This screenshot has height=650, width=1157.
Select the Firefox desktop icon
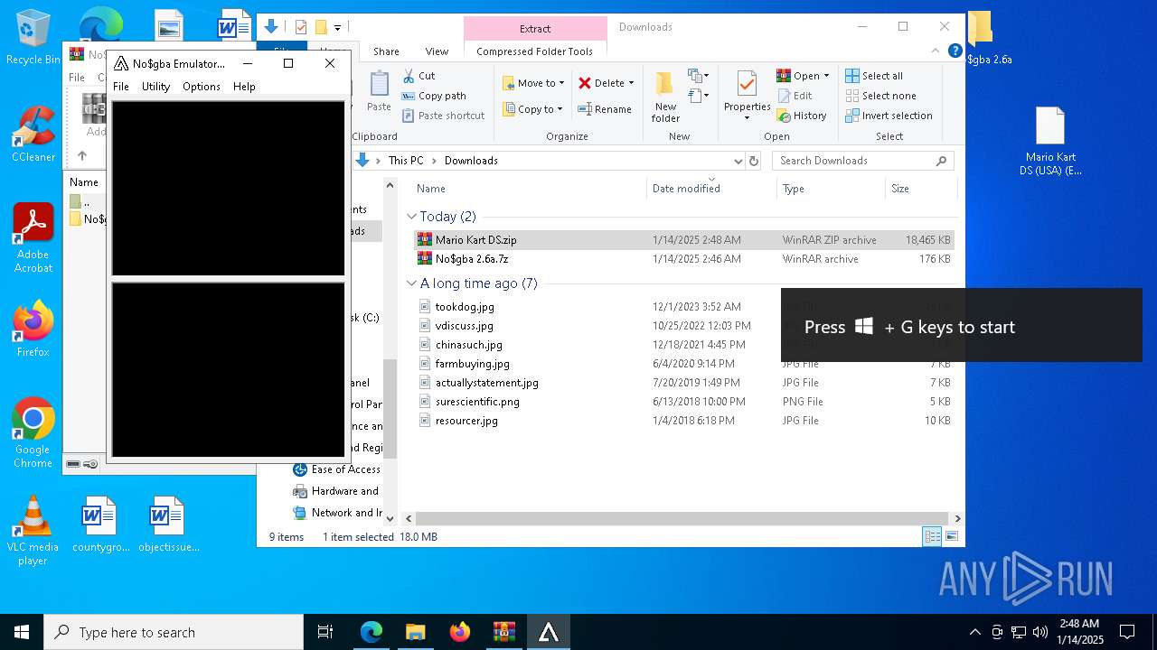pos(33,330)
